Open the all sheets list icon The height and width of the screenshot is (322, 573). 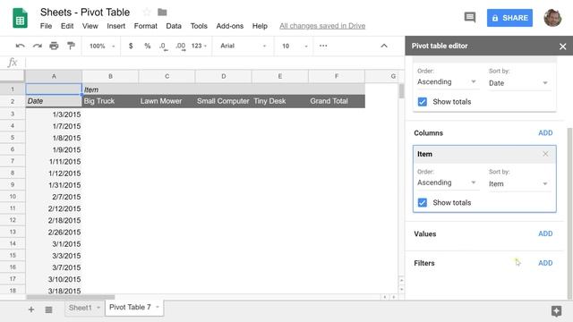[48, 309]
